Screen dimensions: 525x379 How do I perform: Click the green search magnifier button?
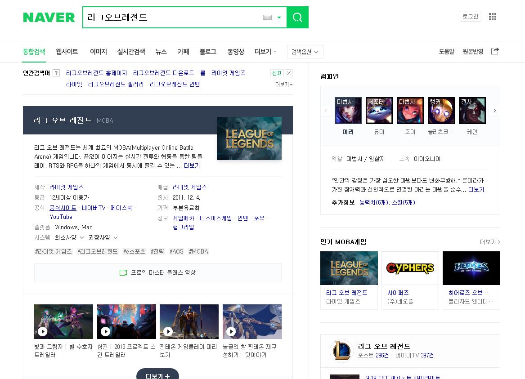pyautogui.click(x=297, y=18)
